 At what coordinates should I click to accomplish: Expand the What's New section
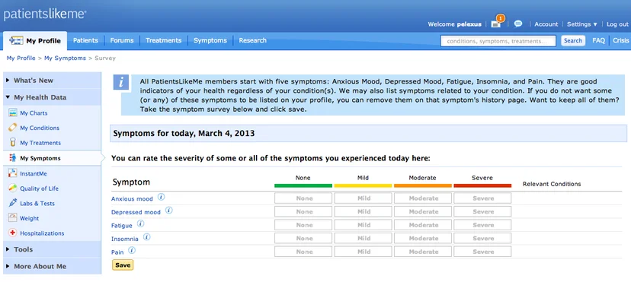[52, 81]
